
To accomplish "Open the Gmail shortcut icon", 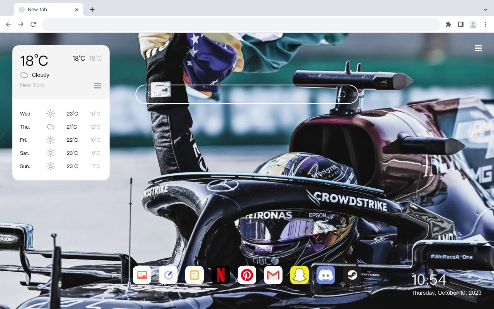I will click(273, 275).
